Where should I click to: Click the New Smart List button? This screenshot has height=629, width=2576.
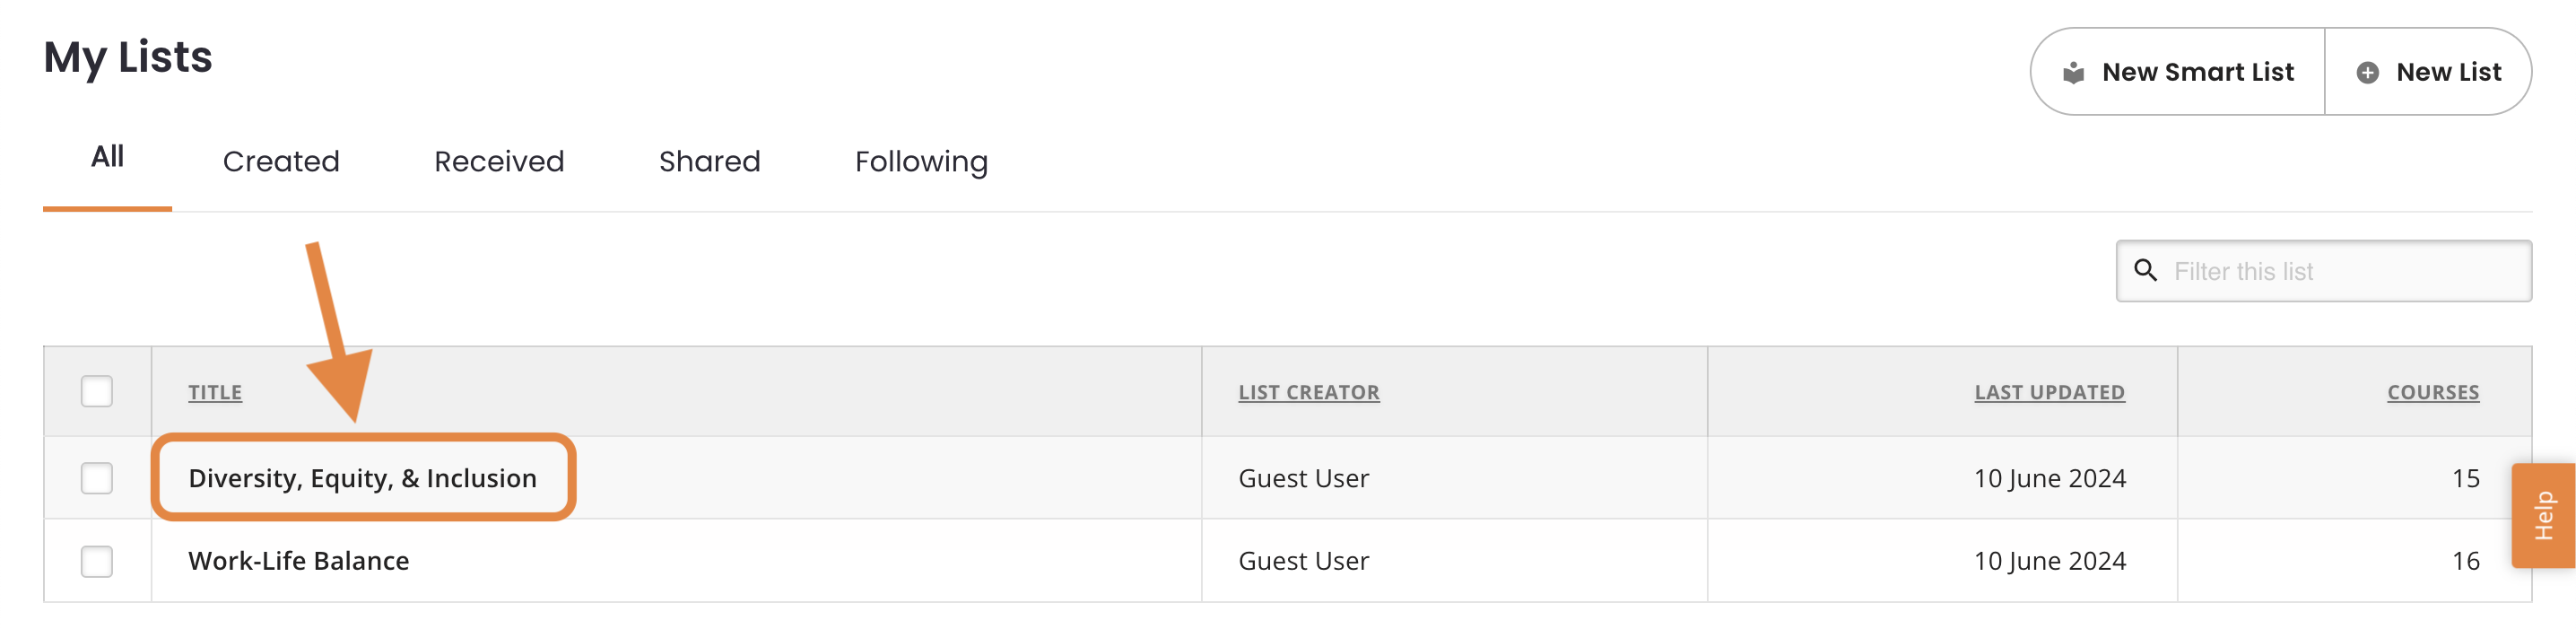(2177, 72)
